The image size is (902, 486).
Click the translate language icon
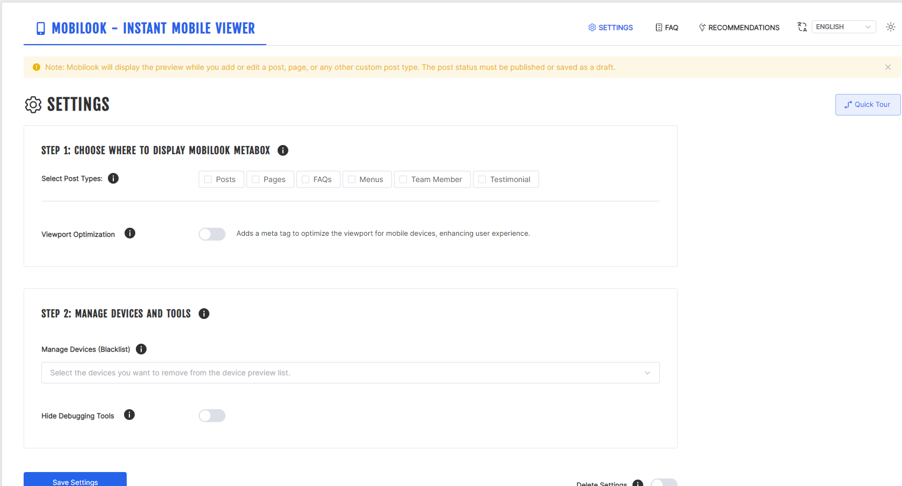[x=802, y=27]
